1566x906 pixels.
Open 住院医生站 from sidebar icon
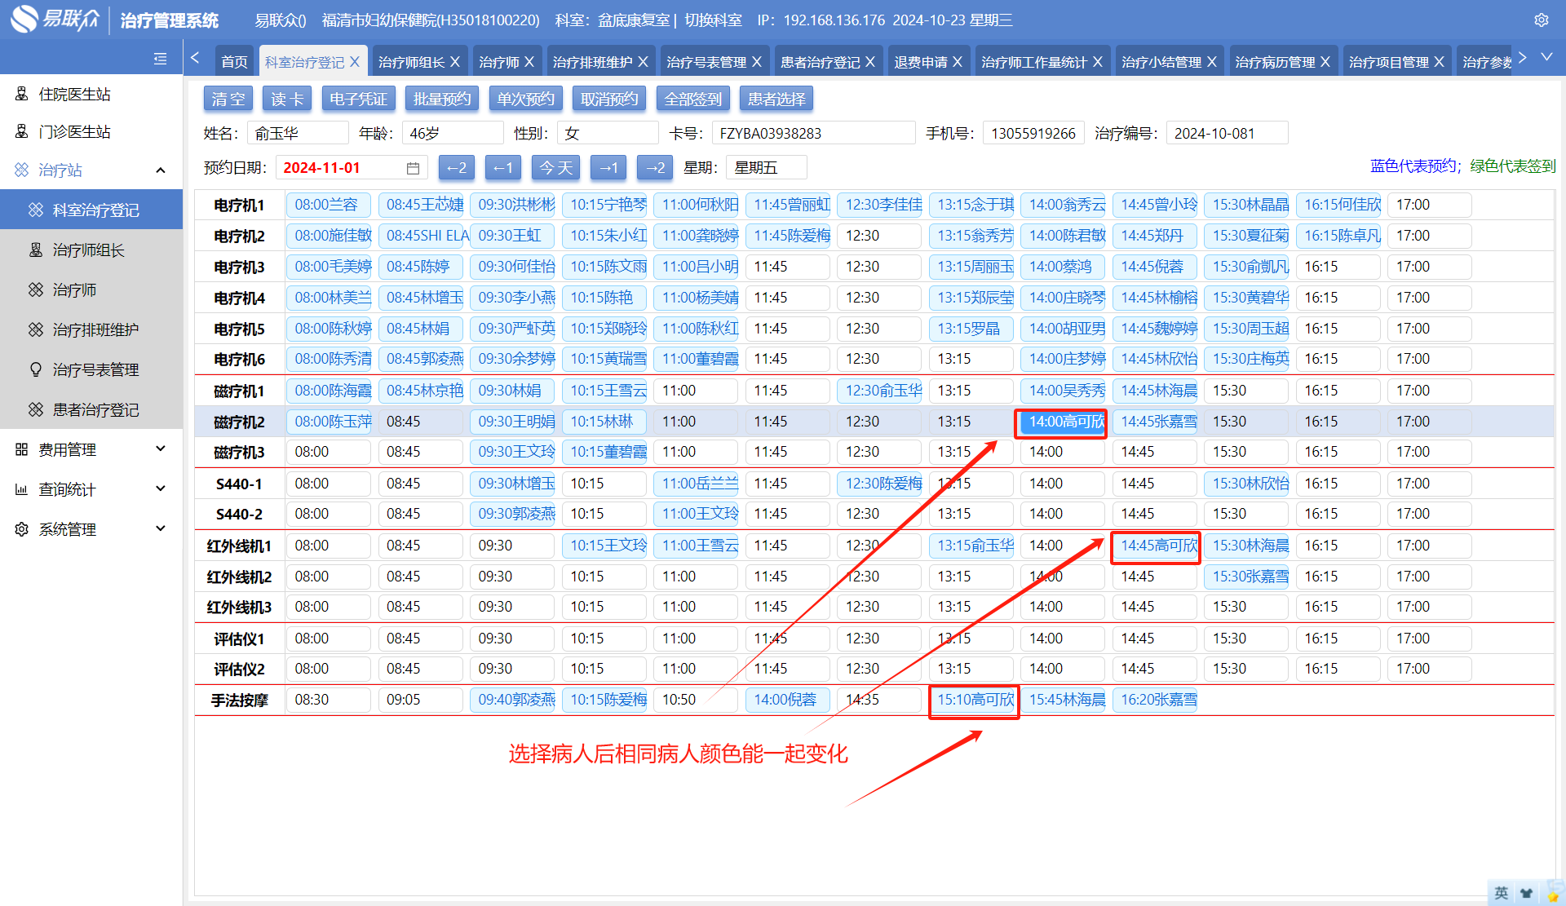tap(22, 95)
